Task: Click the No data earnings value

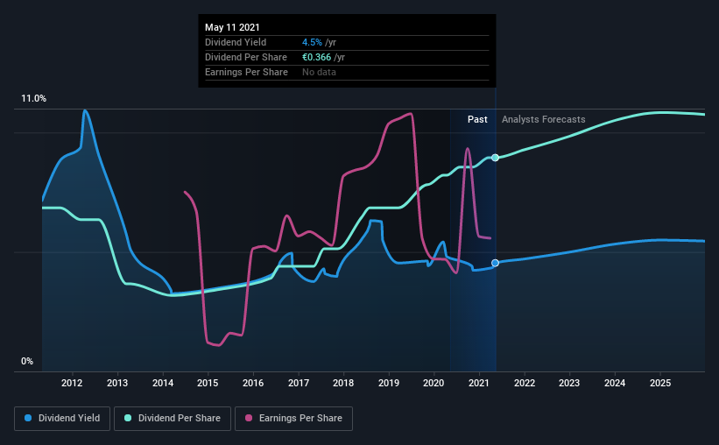Action: pos(319,72)
